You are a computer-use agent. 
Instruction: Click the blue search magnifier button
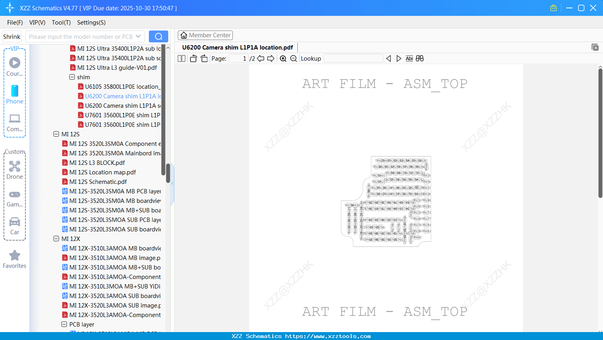point(158,36)
